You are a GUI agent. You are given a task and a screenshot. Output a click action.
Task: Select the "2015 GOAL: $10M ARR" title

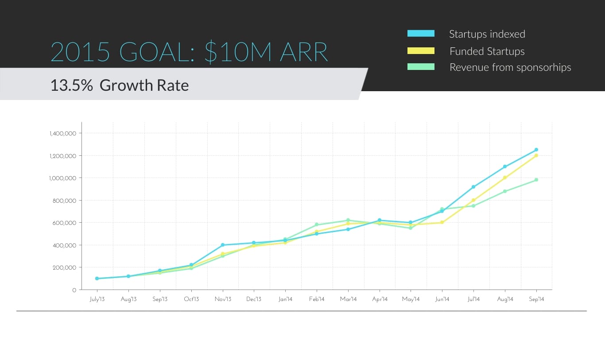pyautogui.click(x=190, y=52)
